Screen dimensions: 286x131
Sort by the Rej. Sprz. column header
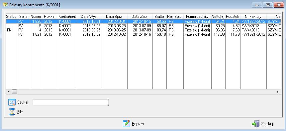click(x=175, y=16)
